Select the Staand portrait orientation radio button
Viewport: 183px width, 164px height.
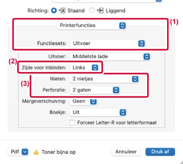(x=54, y=11)
